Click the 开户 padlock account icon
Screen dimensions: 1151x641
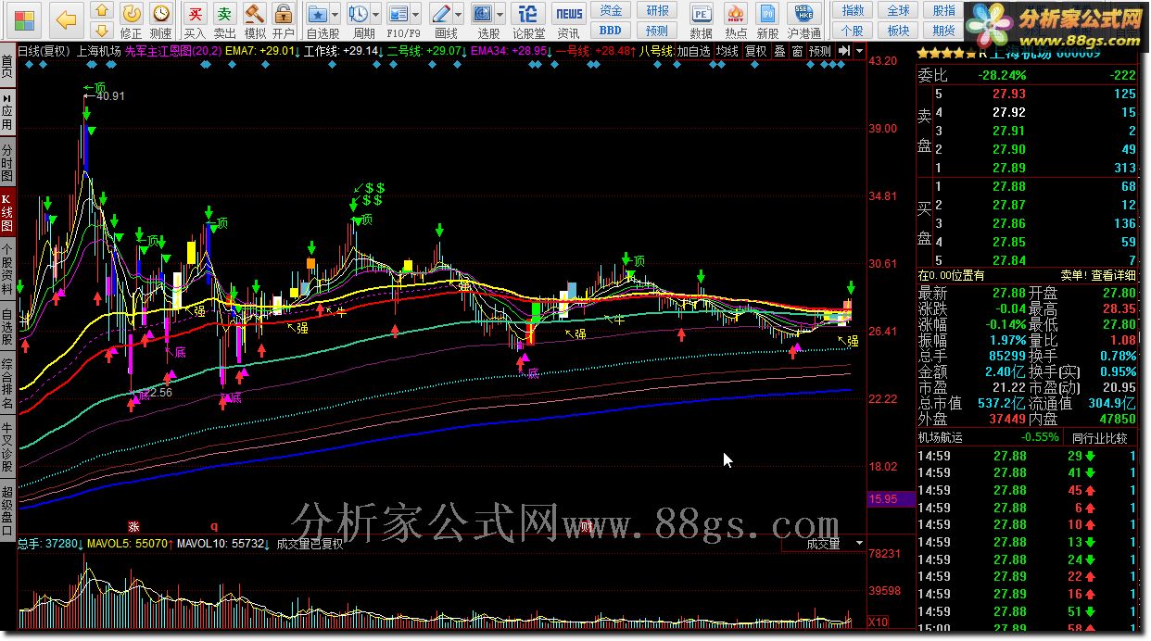pyautogui.click(x=283, y=20)
